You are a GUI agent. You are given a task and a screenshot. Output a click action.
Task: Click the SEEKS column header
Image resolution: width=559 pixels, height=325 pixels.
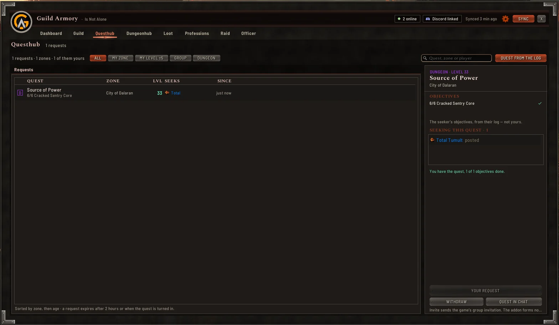(172, 81)
